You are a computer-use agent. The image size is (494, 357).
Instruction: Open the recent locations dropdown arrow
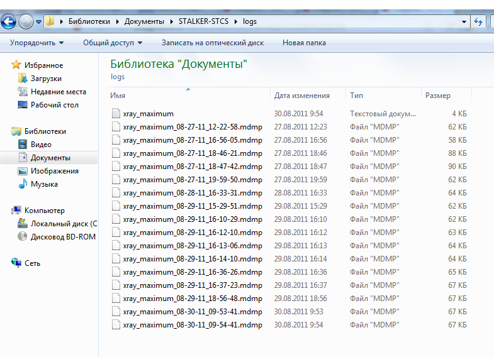[39, 21]
